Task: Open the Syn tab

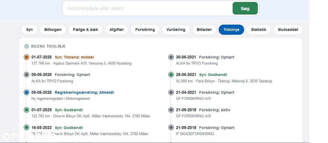Action: (29, 30)
